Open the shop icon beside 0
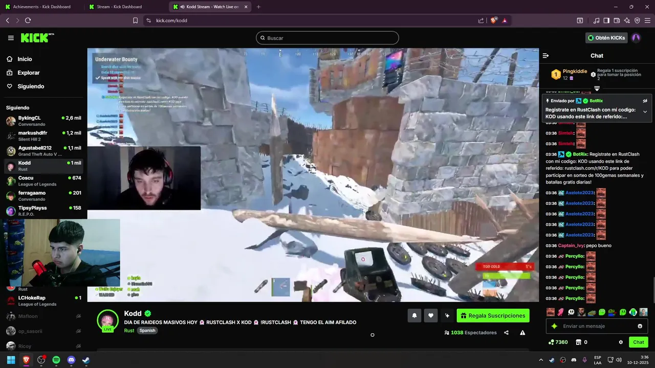 578,342
